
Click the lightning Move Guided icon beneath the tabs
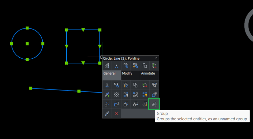[126, 85]
